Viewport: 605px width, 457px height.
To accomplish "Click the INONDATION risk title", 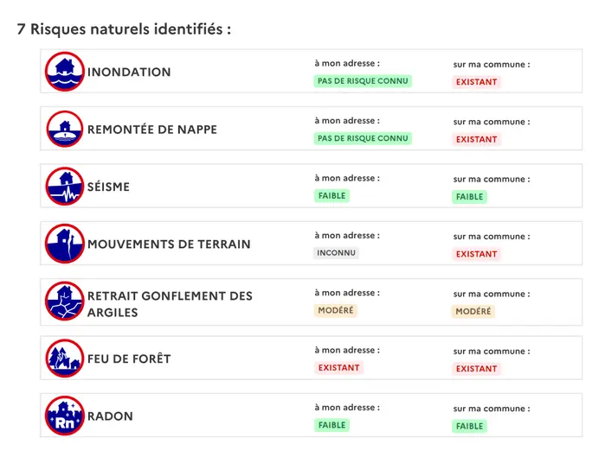I will point(129,72).
